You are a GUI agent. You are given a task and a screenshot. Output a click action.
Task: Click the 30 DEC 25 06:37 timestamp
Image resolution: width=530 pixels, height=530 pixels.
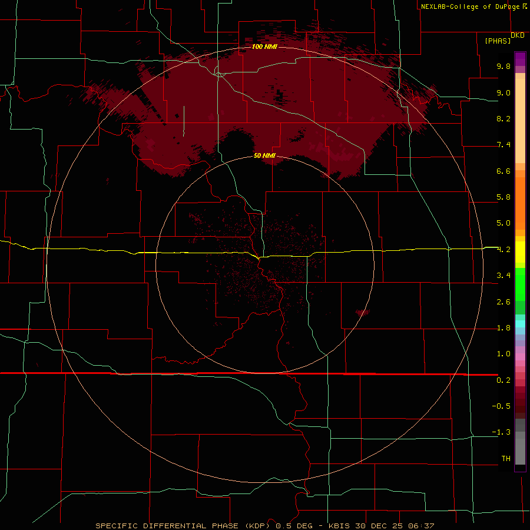point(395,526)
